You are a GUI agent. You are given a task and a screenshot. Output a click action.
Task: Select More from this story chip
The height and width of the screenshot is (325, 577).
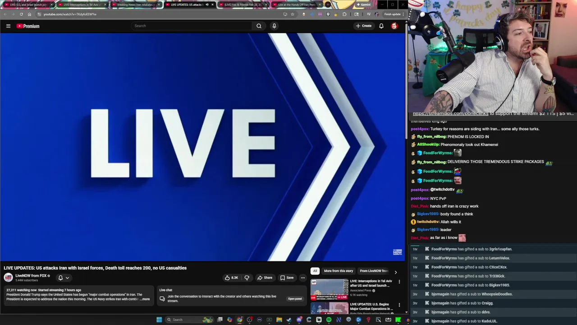tap(339, 271)
